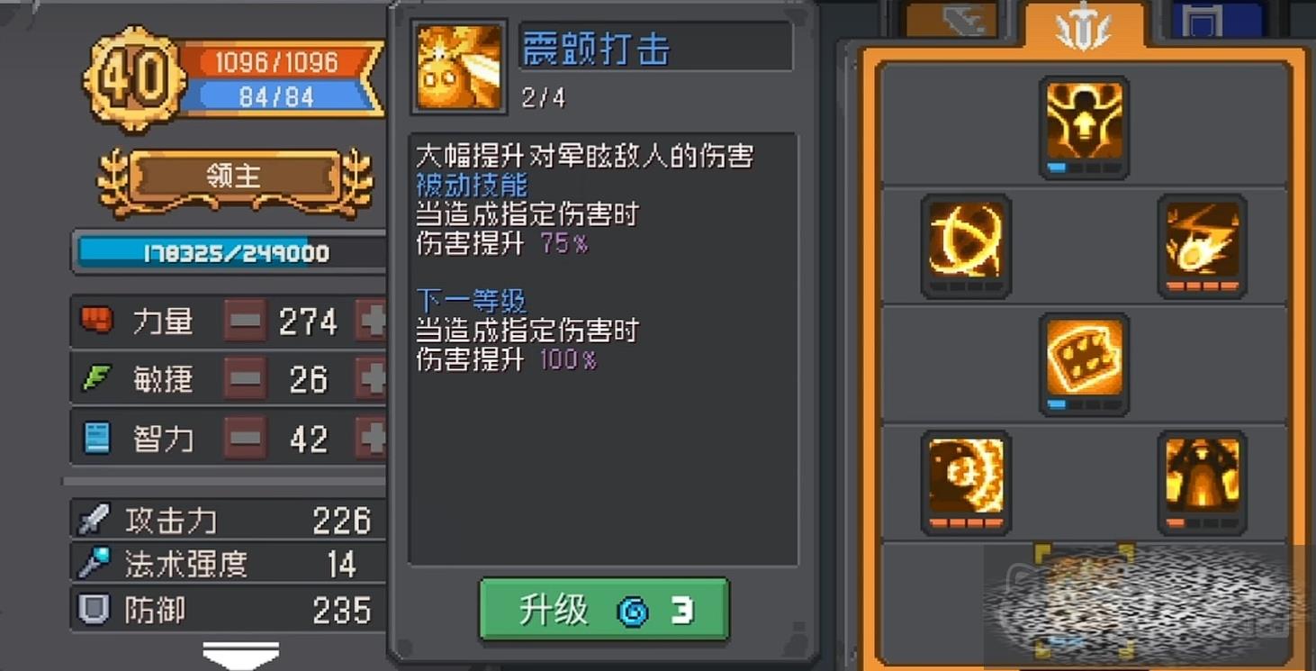Viewport: 1316px width, 671px height.
Task: Click the 震颤打击 skill portrait icon
Action: (x=458, y=68)
